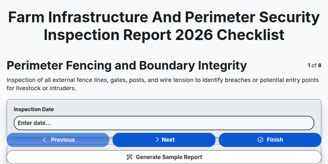This screenshot has height=164, width=328.
Task: Click the section description about fence lines
Action: tap(163, 84)
